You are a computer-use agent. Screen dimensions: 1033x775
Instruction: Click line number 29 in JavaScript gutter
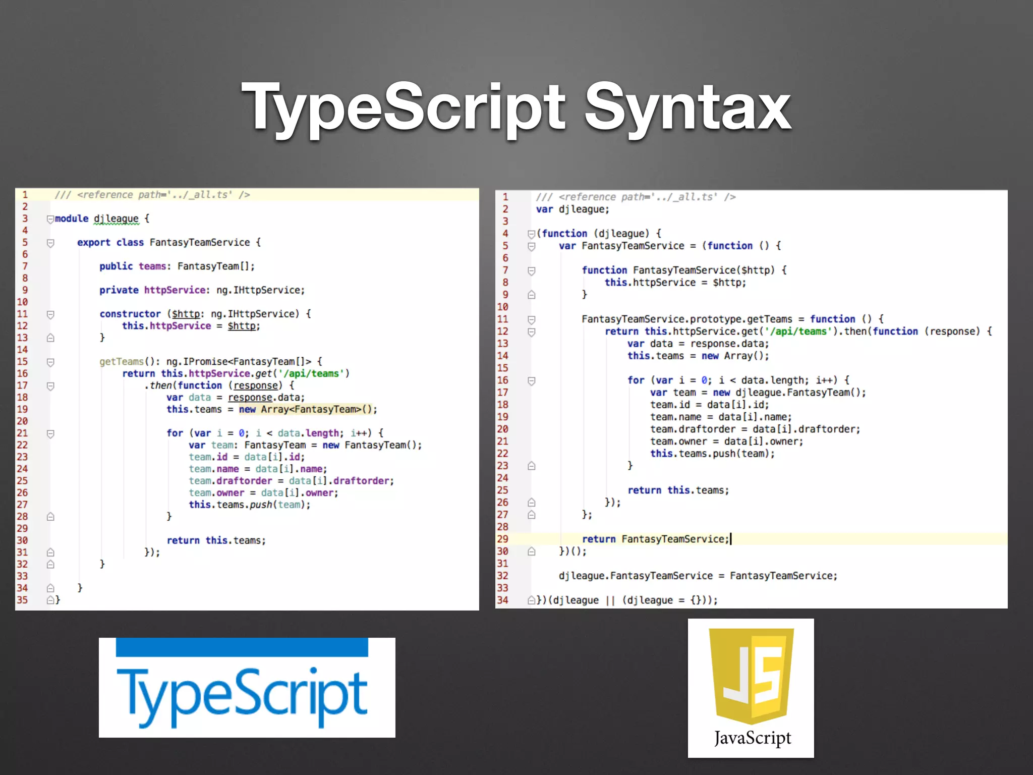point(503,539)
